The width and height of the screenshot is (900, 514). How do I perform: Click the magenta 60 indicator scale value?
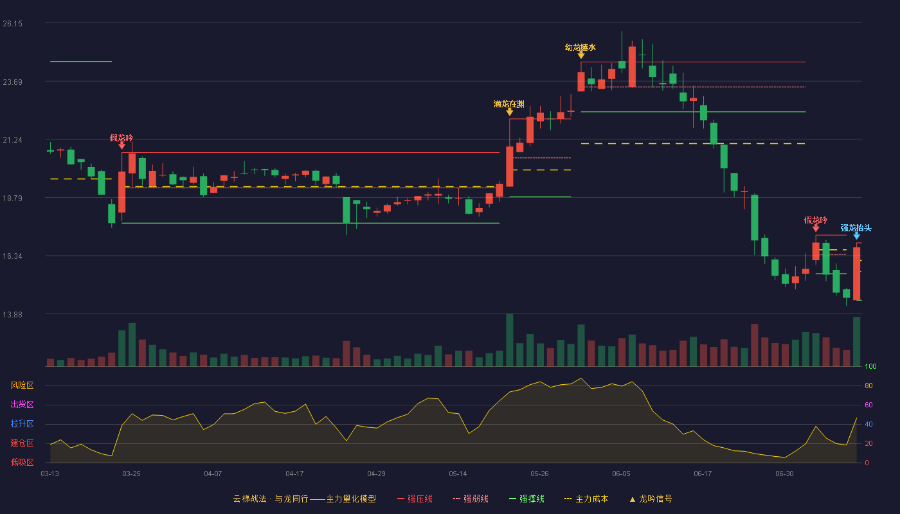click(869, 405)
